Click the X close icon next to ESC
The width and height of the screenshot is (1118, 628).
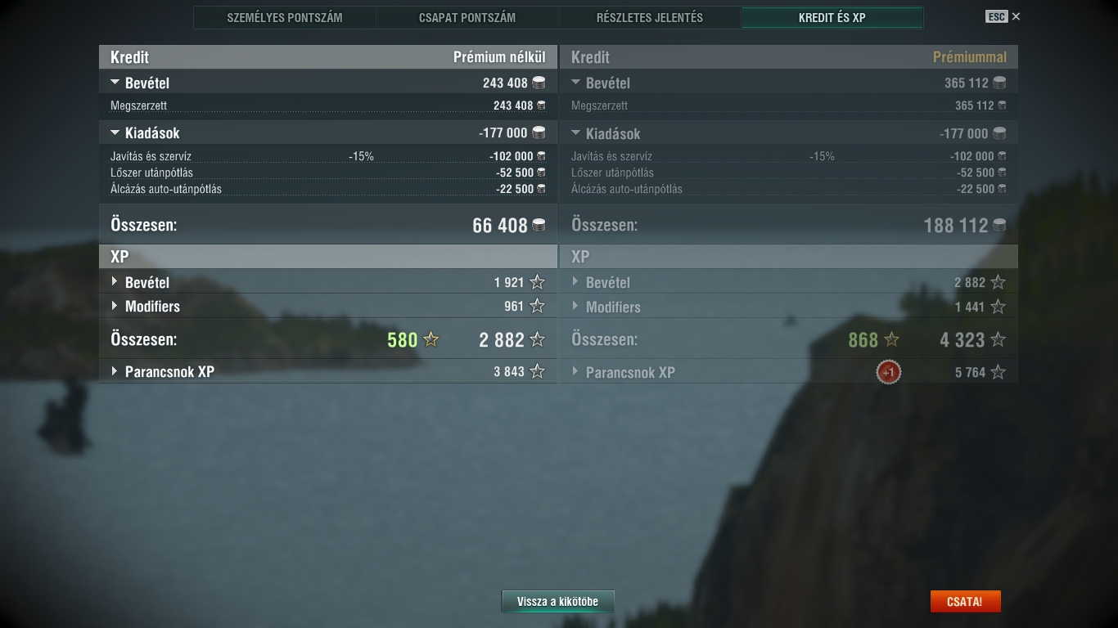point(1017,16)
